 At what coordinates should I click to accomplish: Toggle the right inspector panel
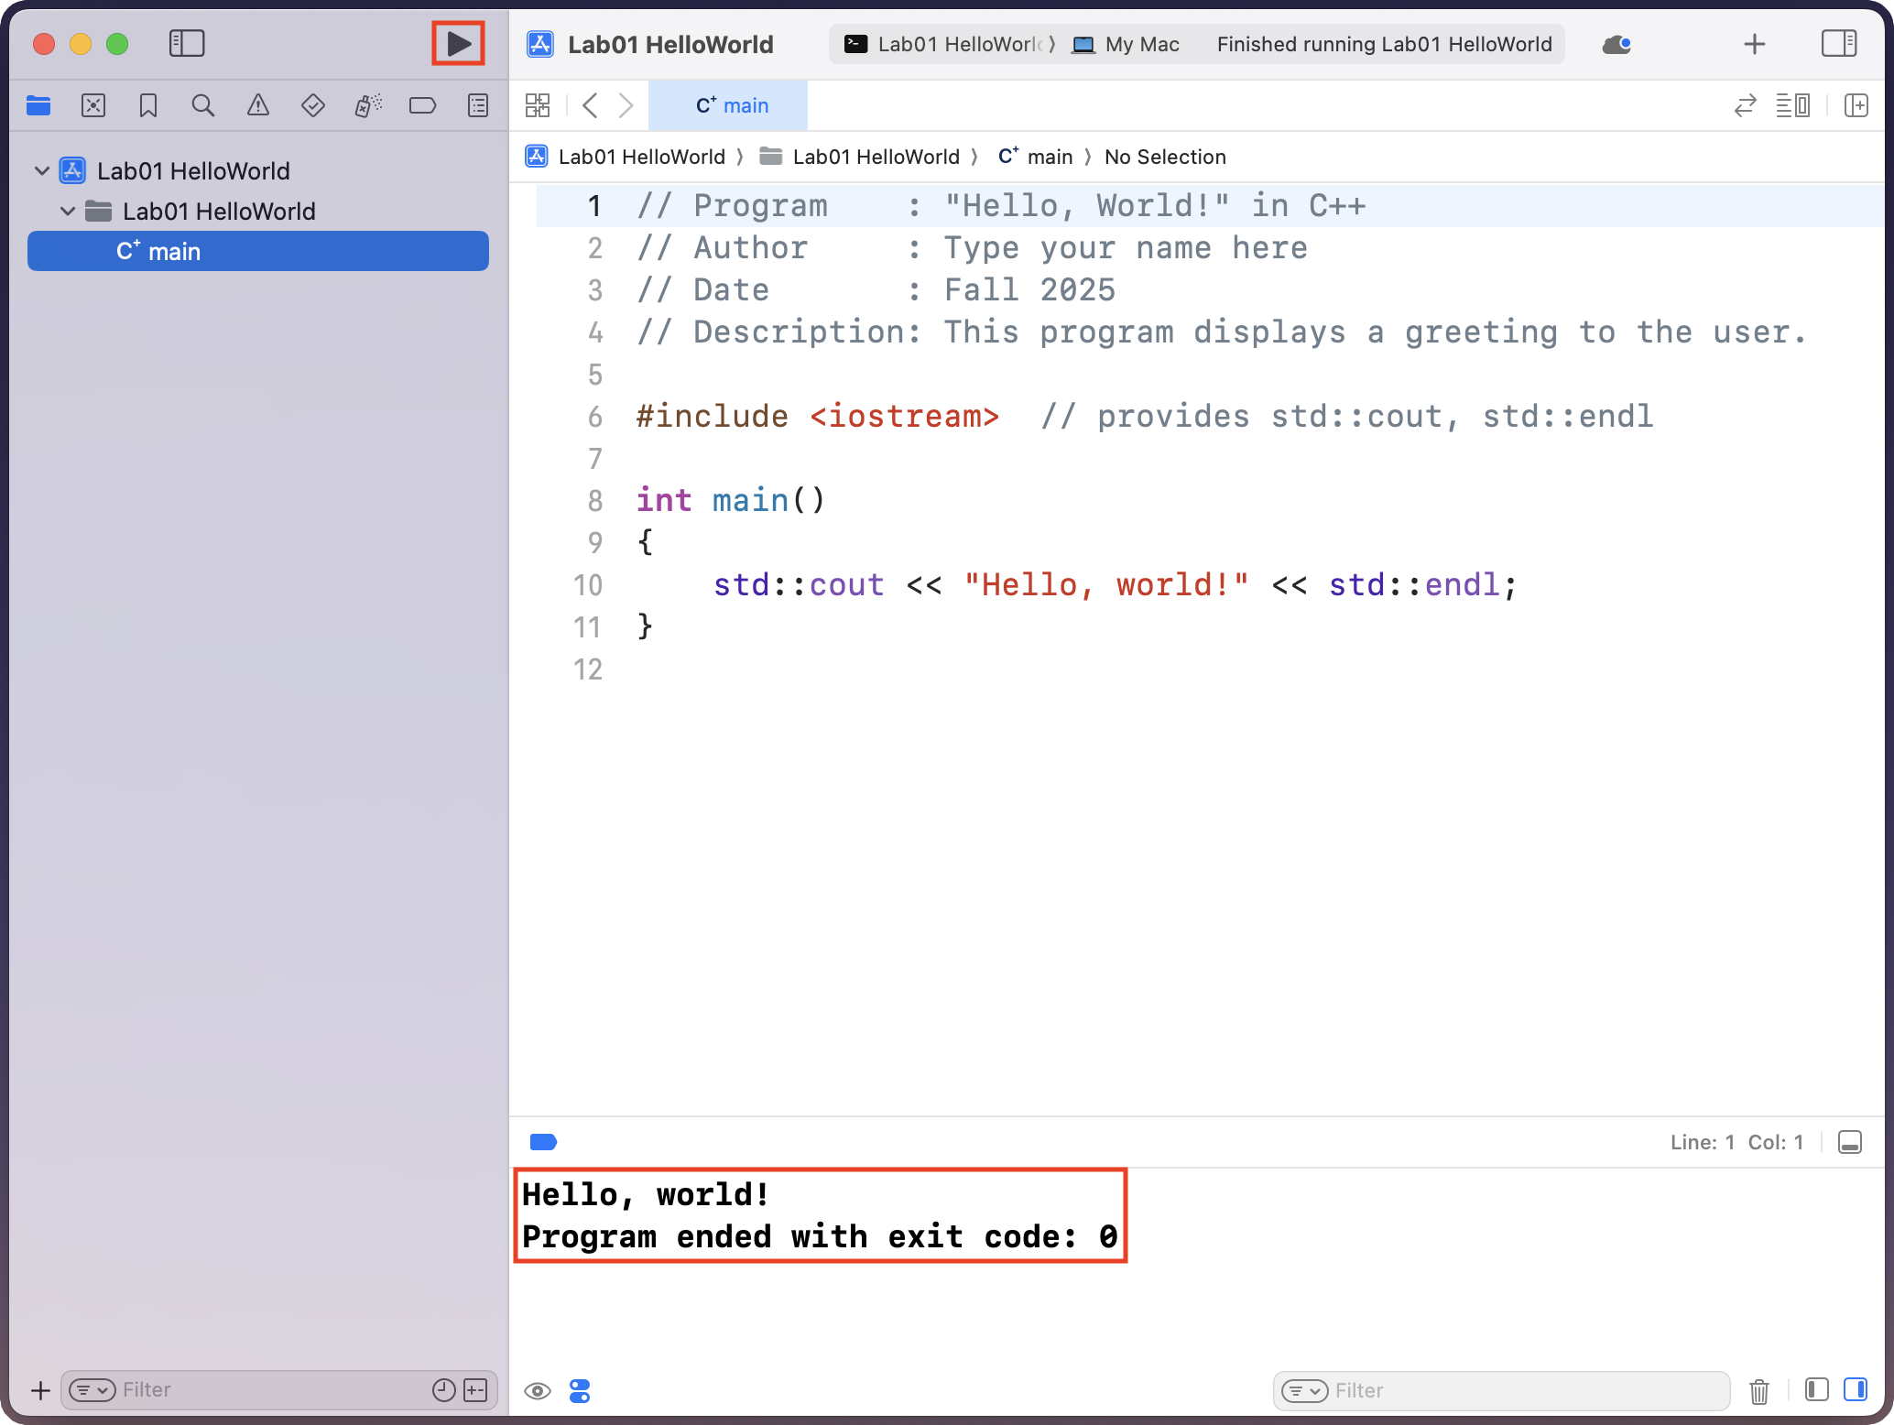1838,43
